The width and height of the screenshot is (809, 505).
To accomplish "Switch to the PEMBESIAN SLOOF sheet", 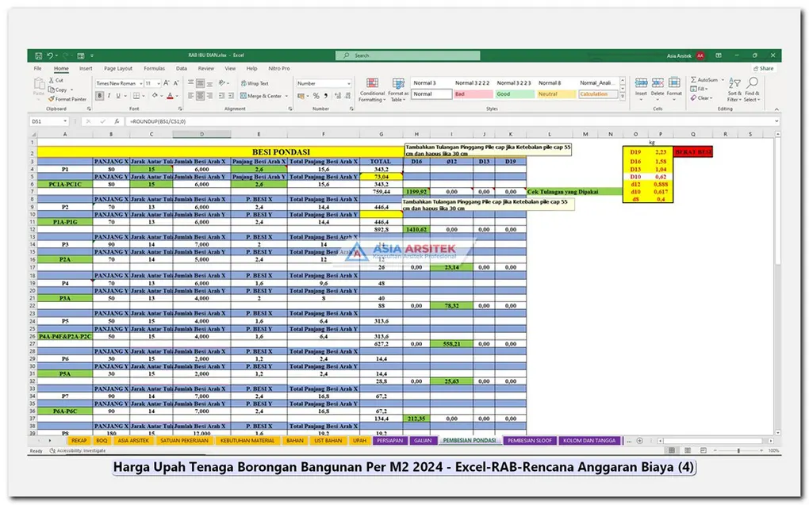I will point(529,441).
